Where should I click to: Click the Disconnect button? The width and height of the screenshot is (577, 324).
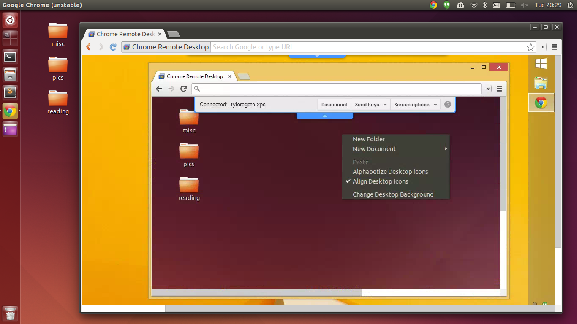click(334, 105)
